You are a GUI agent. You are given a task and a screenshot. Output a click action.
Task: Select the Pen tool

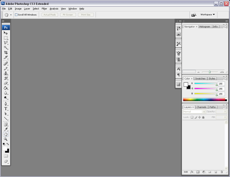tap(6, 104)
